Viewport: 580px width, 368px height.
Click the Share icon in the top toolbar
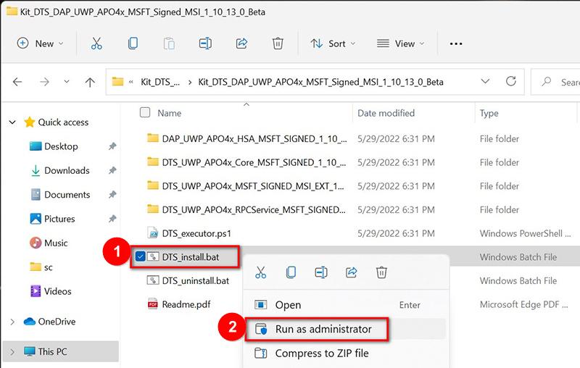(x=241, y=43)
